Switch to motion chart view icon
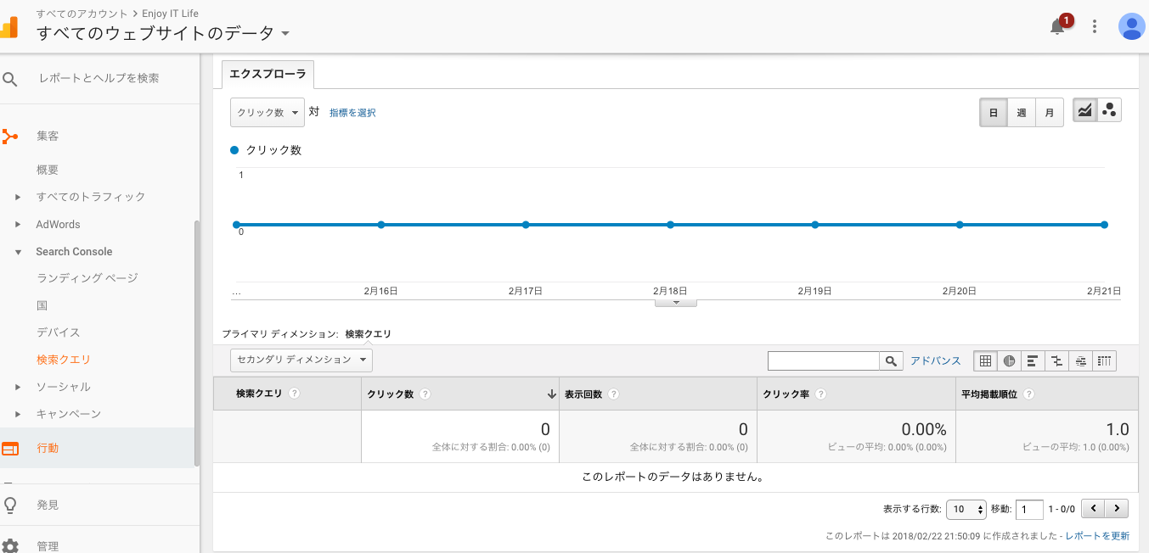Screen dimensions: 1149x553 tap(1109, 111)
